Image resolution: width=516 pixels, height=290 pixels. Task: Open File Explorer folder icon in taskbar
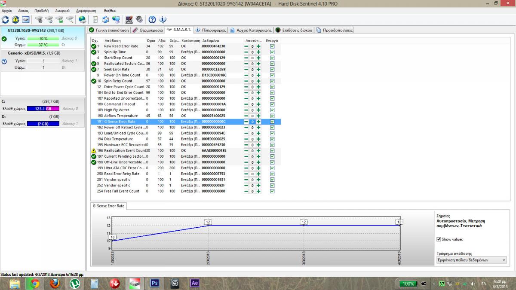pos(14,283)
